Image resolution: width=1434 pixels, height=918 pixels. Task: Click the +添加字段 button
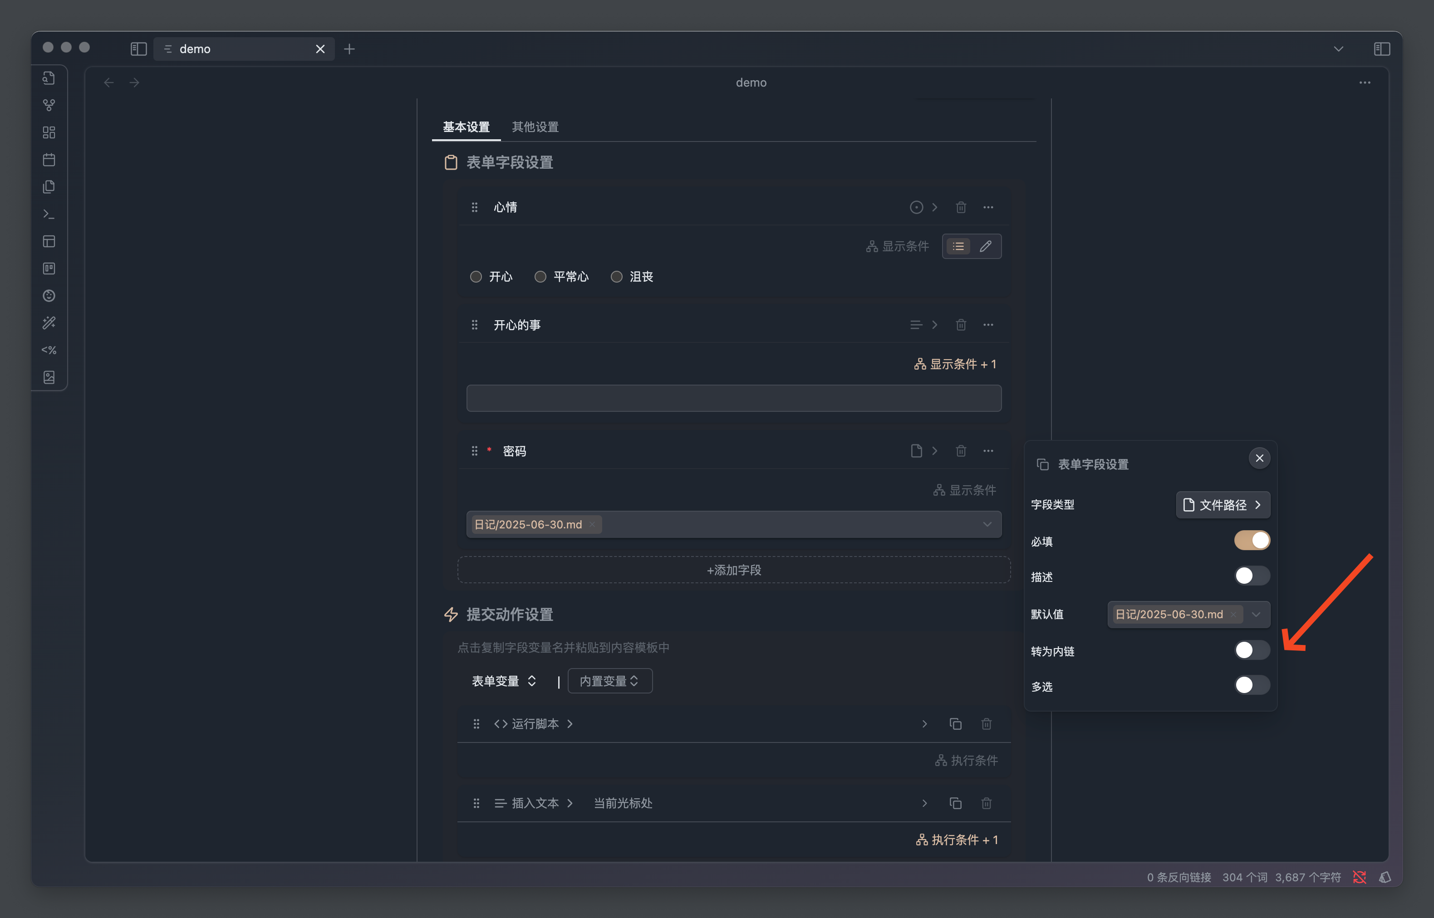pos(733,570)
